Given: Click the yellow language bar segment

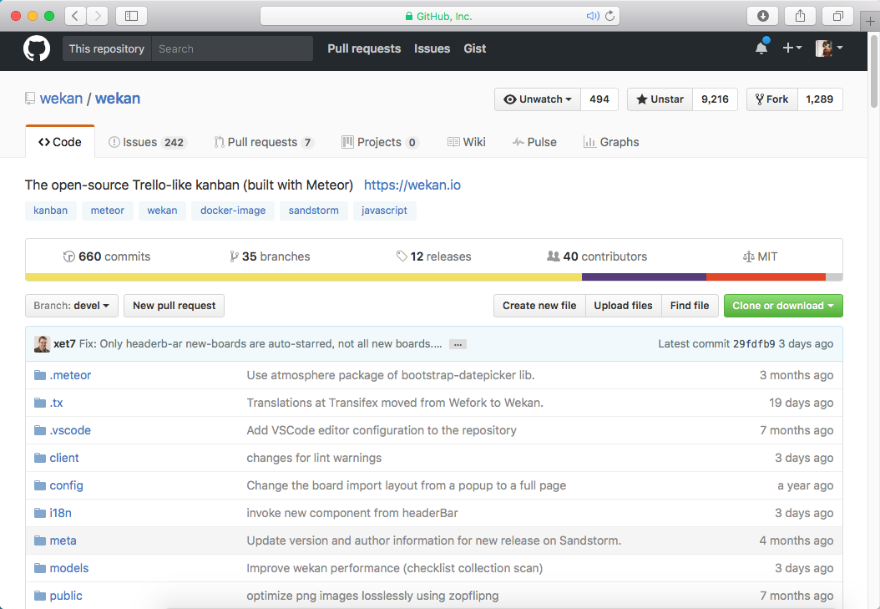Looking at the screenshot, I should (x=304, y=277).
